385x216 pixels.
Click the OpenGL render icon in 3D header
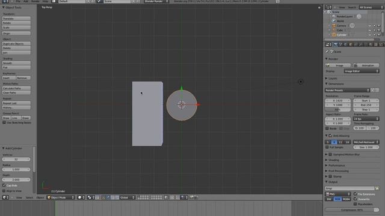(x=192, y=197)
